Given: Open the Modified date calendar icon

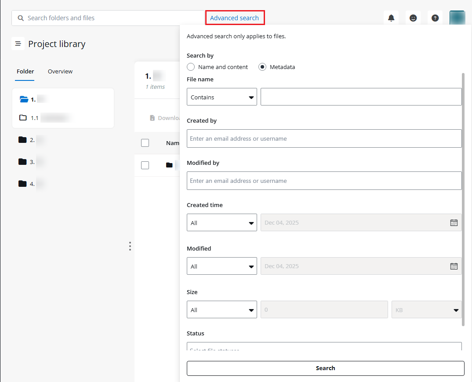Looking at the screenshot, I should pos(454,266).
